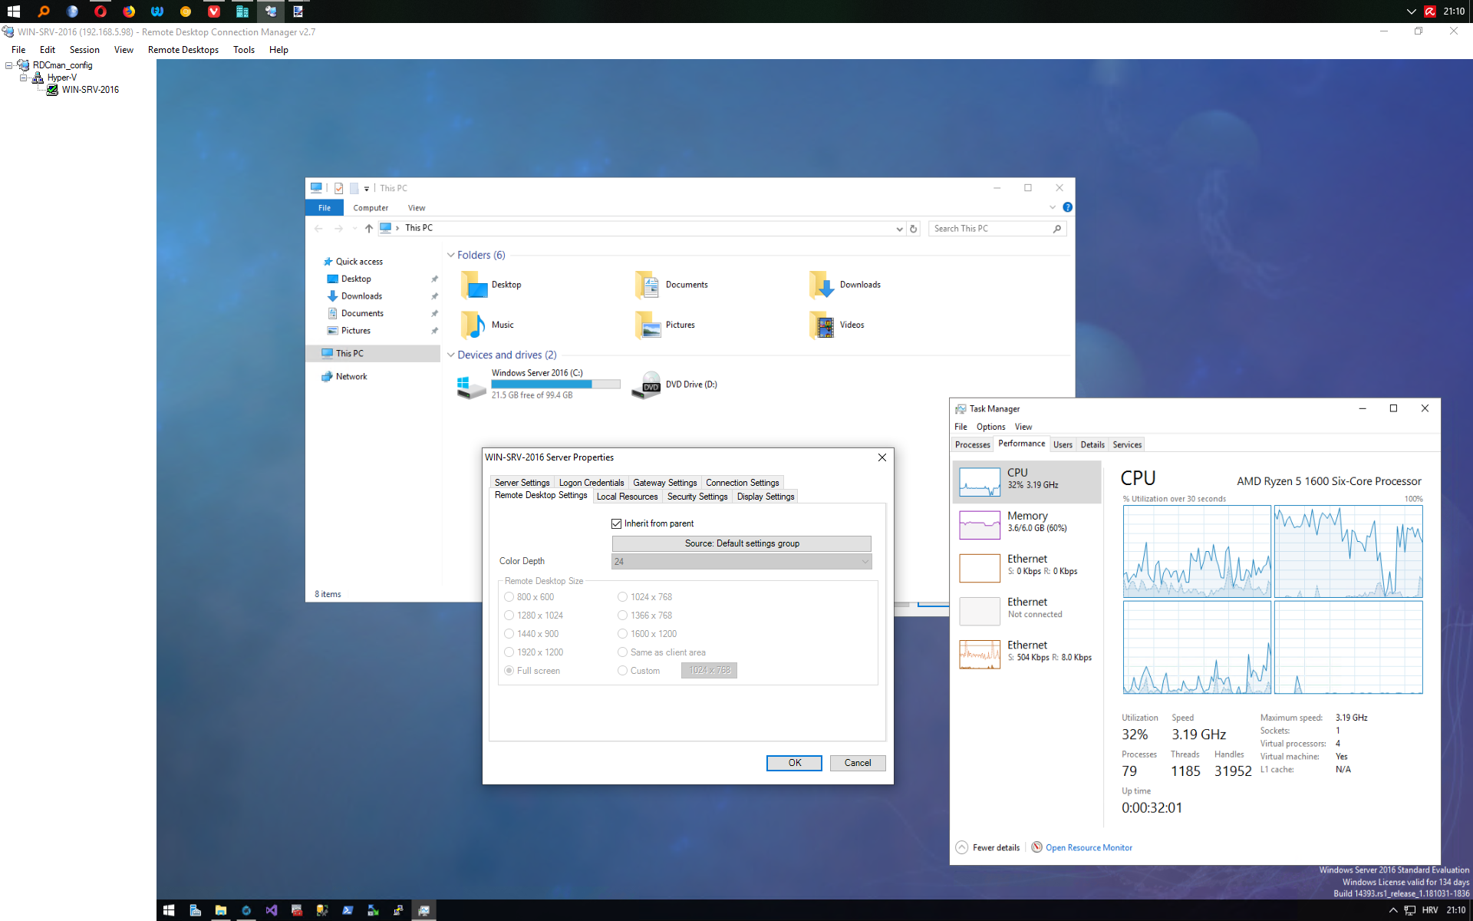Open the remote notification tray chevron

1392,910
